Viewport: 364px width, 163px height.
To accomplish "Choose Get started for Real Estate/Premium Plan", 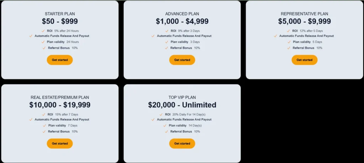I will tap(60, 144).
